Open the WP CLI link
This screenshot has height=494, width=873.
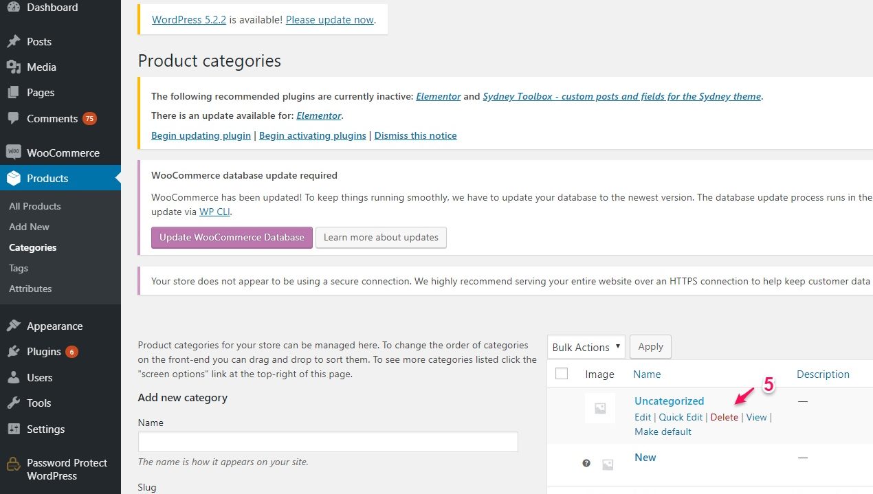point(215,212)
